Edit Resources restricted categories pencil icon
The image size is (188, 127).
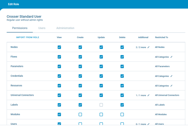(x=171, y=86)
